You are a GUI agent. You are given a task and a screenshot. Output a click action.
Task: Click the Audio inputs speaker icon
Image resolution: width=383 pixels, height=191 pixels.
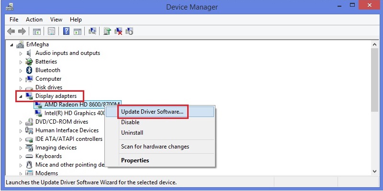click(29, 53)
